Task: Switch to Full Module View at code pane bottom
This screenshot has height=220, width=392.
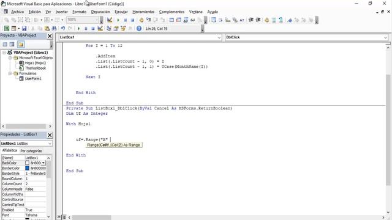Action: pyautogui.click(x=64, y=218)
